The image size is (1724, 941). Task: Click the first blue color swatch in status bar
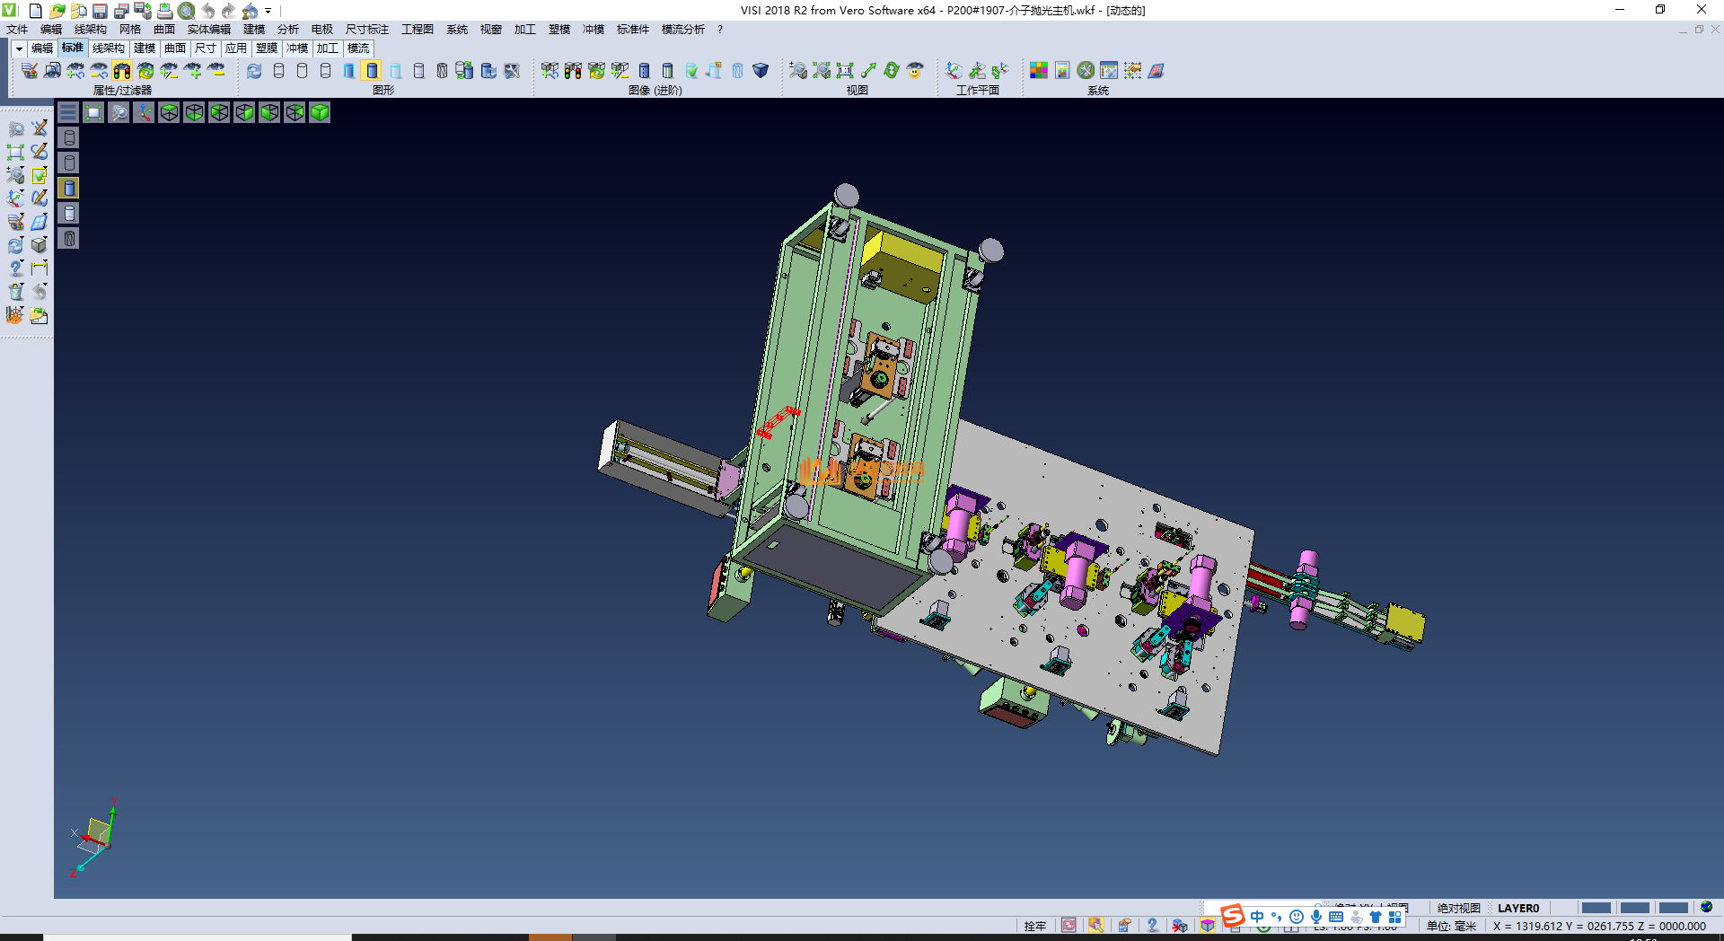pyautogui.click(x=1596, y=908)
